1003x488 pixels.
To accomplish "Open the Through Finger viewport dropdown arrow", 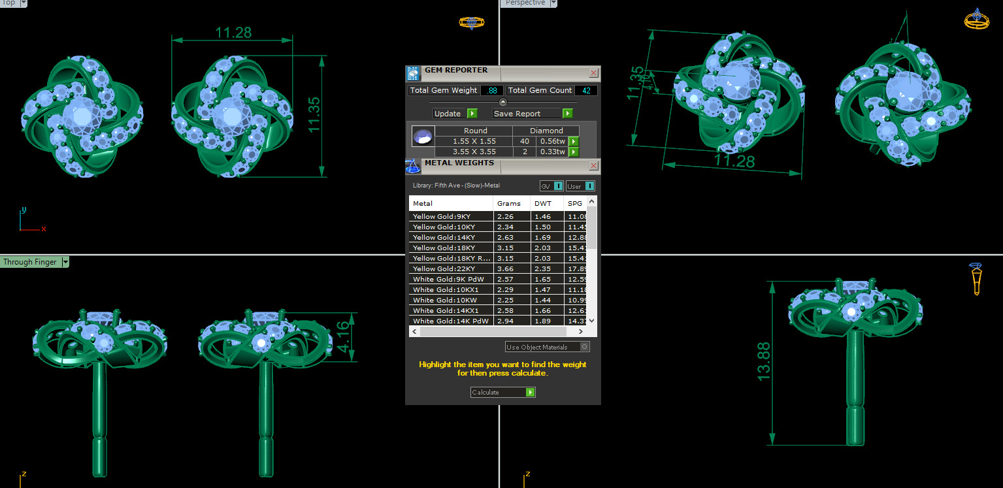I will click(65, 262).
